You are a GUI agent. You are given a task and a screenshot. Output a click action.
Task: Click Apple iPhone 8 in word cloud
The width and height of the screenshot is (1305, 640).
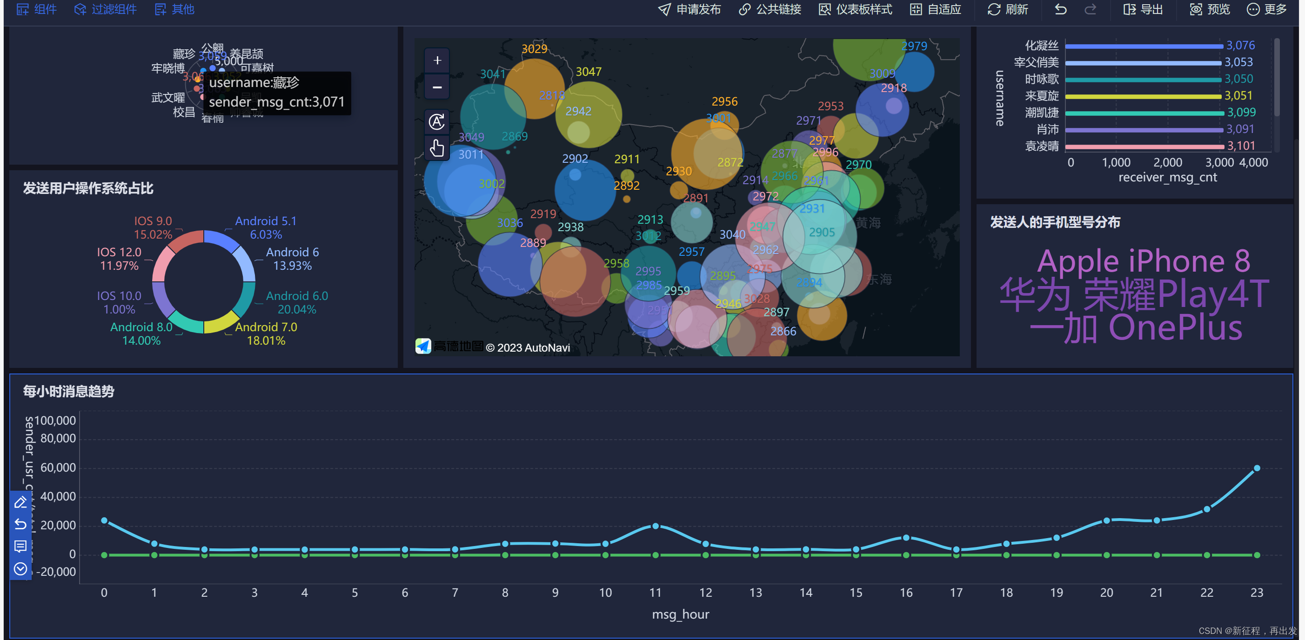[1144, 261]
